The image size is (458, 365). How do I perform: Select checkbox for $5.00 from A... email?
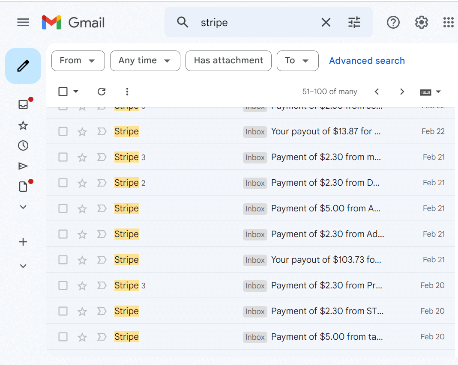point(63,209)
